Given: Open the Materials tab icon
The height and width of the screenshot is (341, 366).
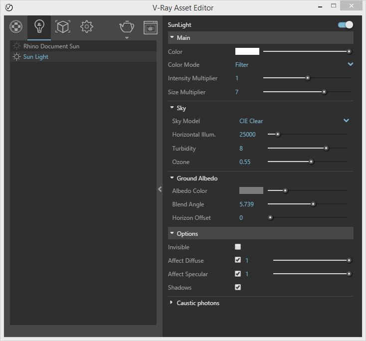Looking at the screenshot, I should pos(16,27).
